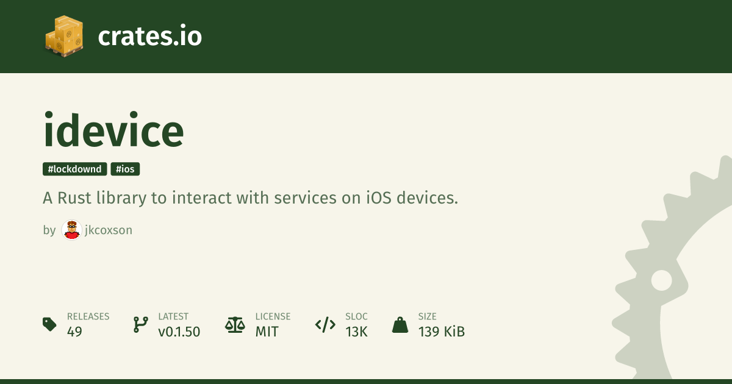732x384 pixels.
Task: Click the license balance scale icon
Action: pos(234,324)
